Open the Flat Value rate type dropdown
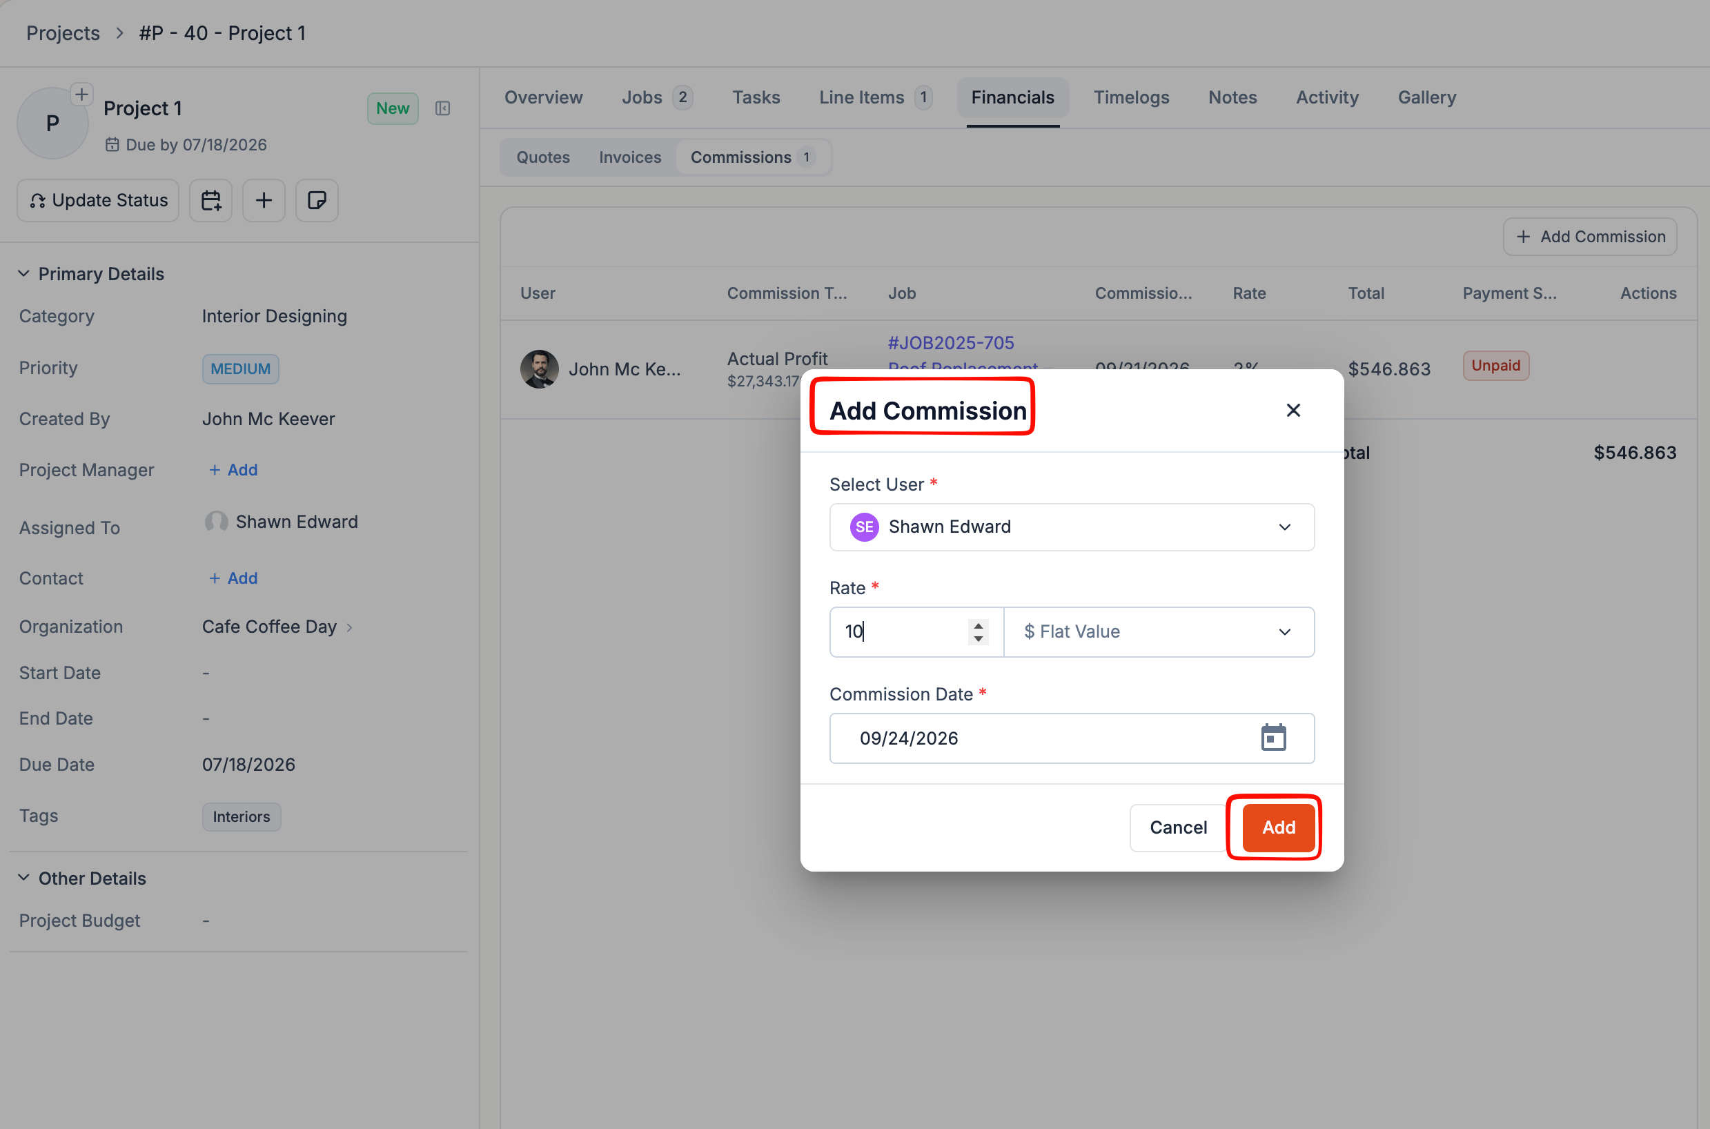The height and width of the screenshot is (1129, 1710). pyautogui.click(x=1159, y=632)
